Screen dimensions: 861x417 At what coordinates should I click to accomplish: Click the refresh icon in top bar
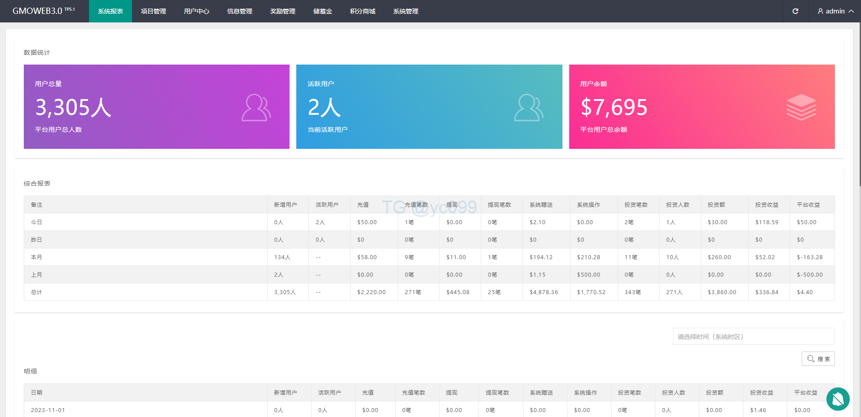tap(795, 11)
